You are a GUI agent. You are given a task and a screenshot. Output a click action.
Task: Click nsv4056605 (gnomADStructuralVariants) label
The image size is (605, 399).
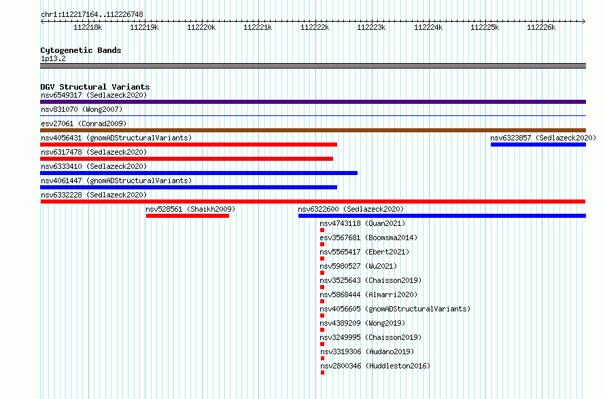click(395, 309)
